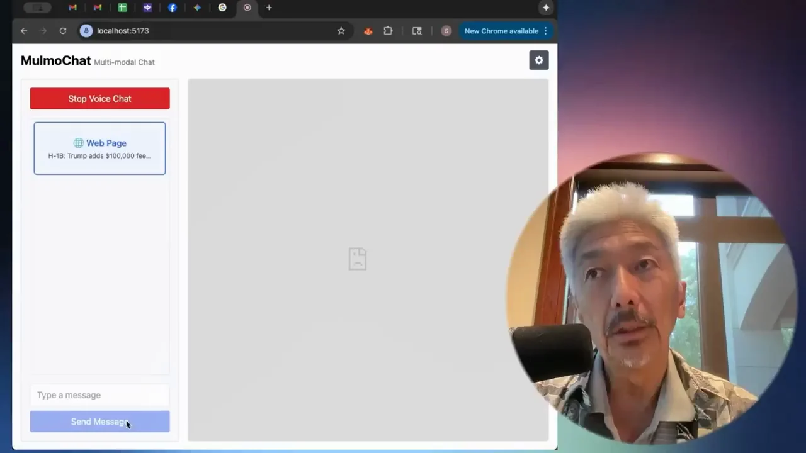Click the broken page icon in preview

pyautogui.click(x=358, y=259)
